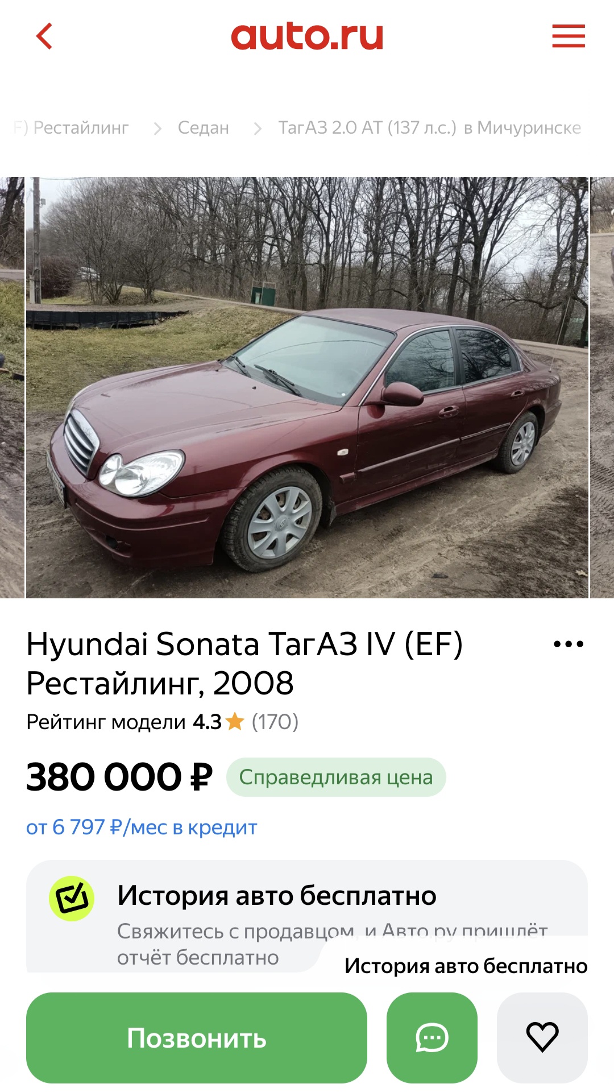Tap the Справедливая цена badge

pos(336,777)
